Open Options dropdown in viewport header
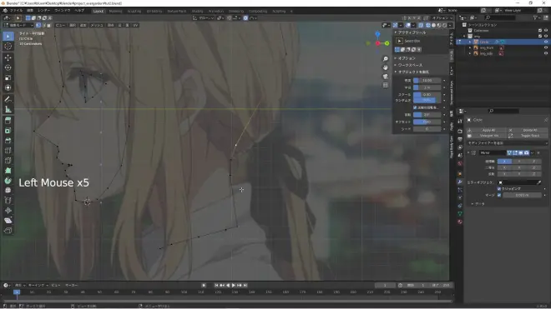Image resolution: width=551 pixels, height=309 pixels. pyautogui.click(x=442, y=17)
